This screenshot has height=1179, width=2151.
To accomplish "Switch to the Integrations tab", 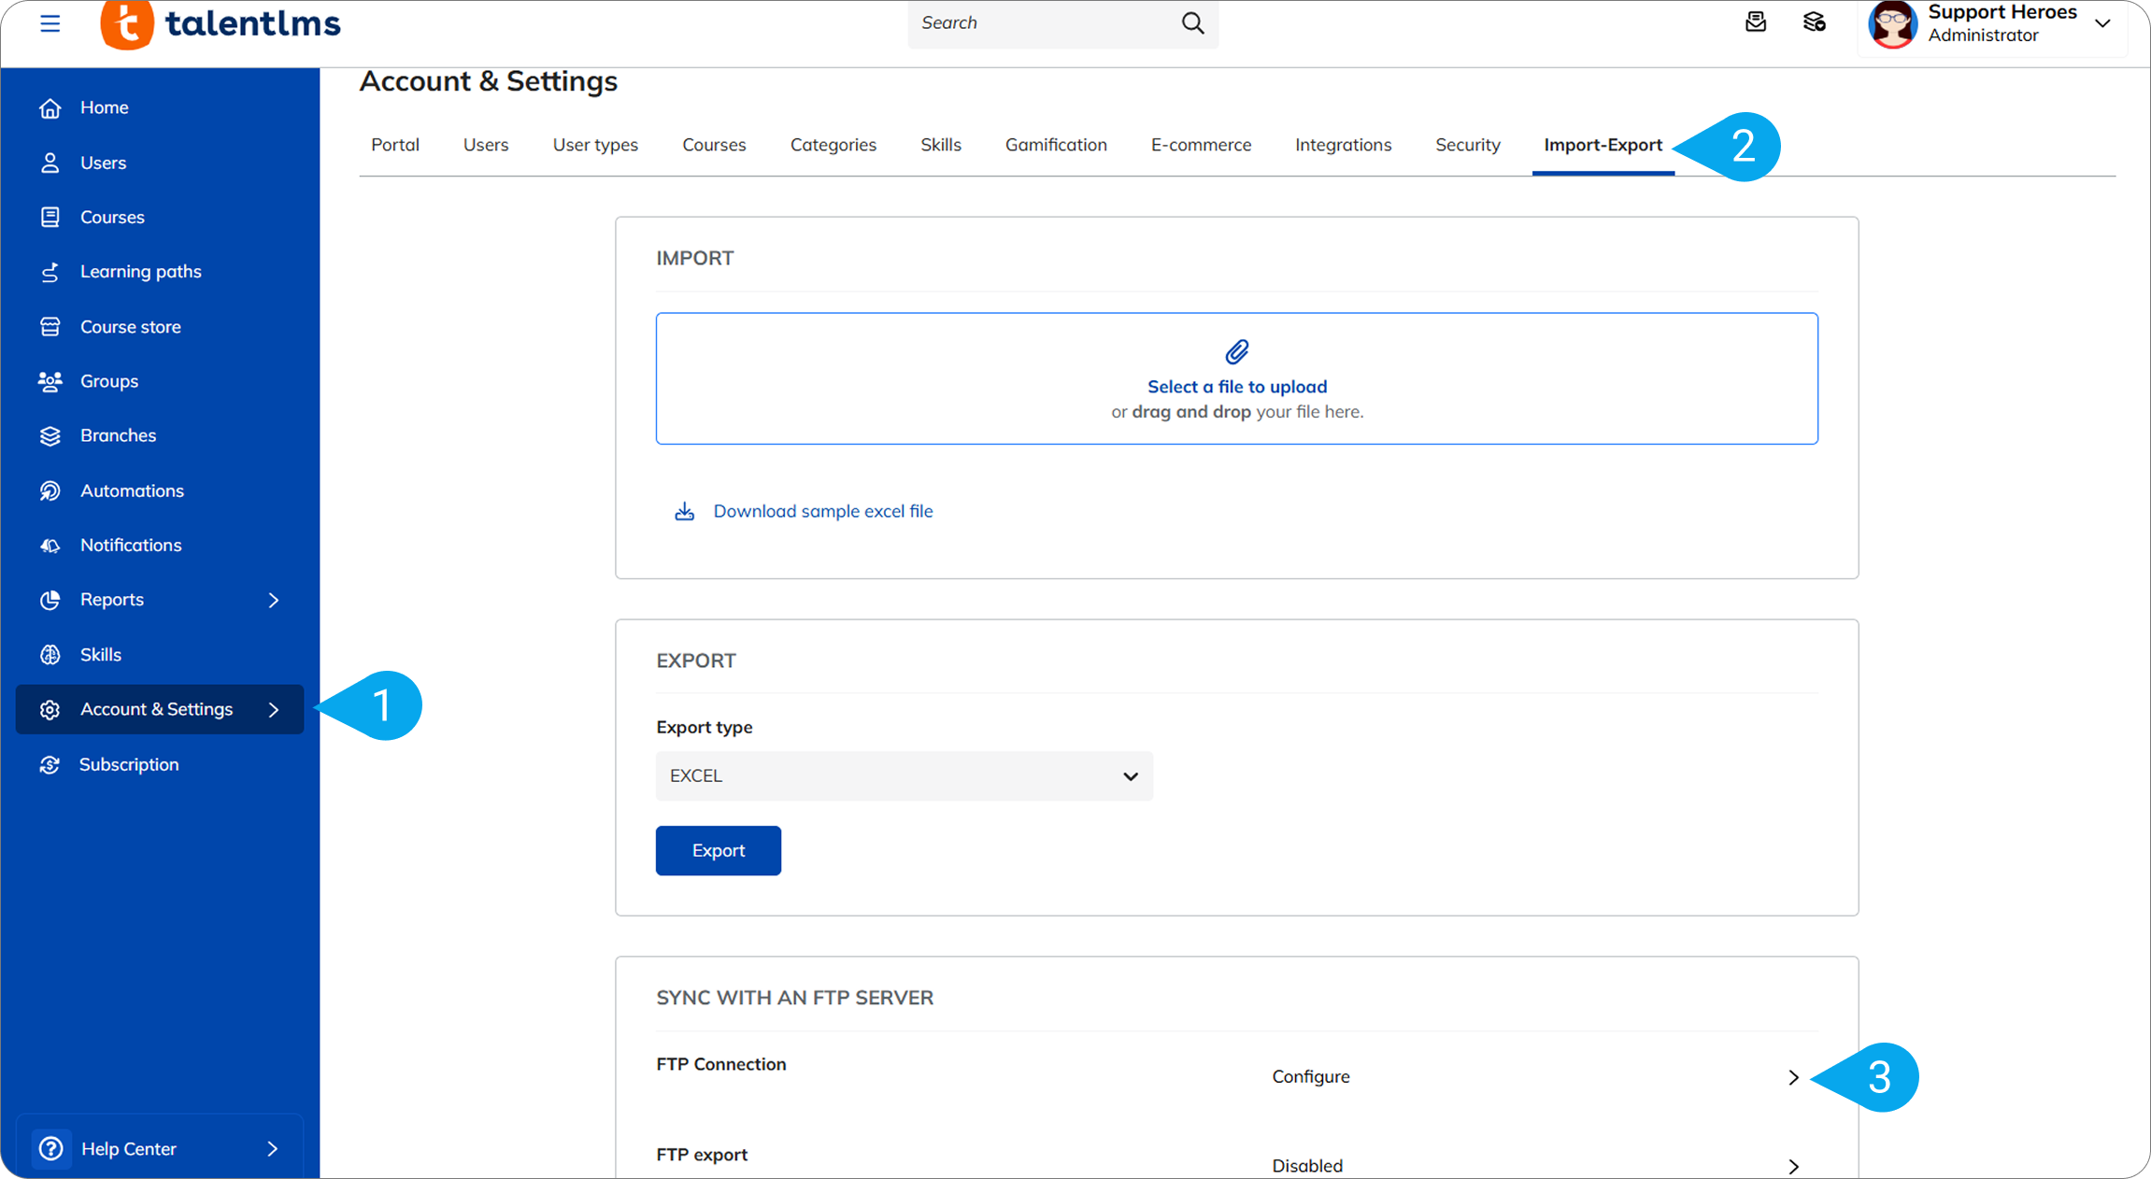I will pos(1343,145).
